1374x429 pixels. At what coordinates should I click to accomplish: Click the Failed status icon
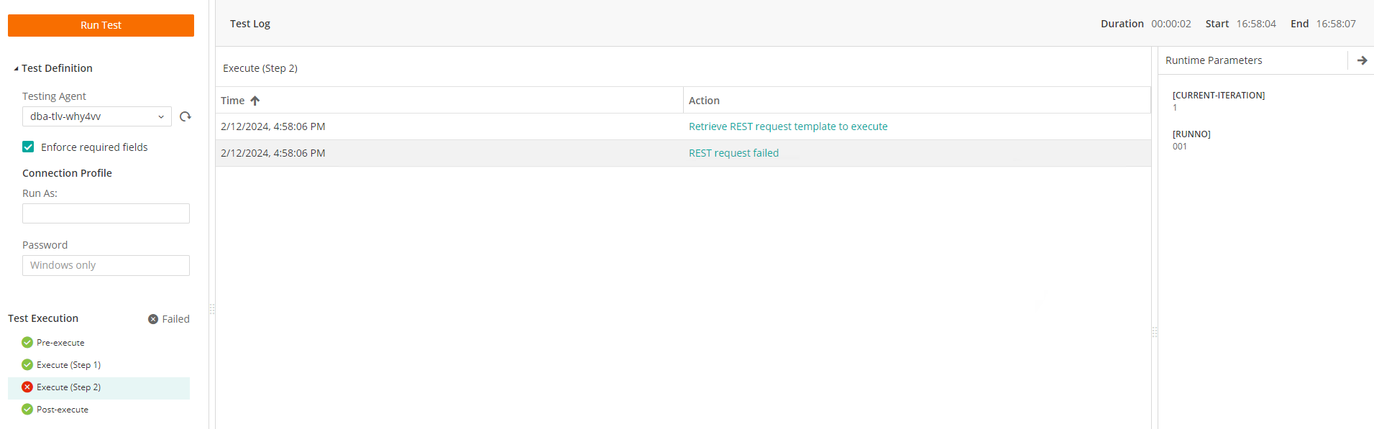click(153, 319)
